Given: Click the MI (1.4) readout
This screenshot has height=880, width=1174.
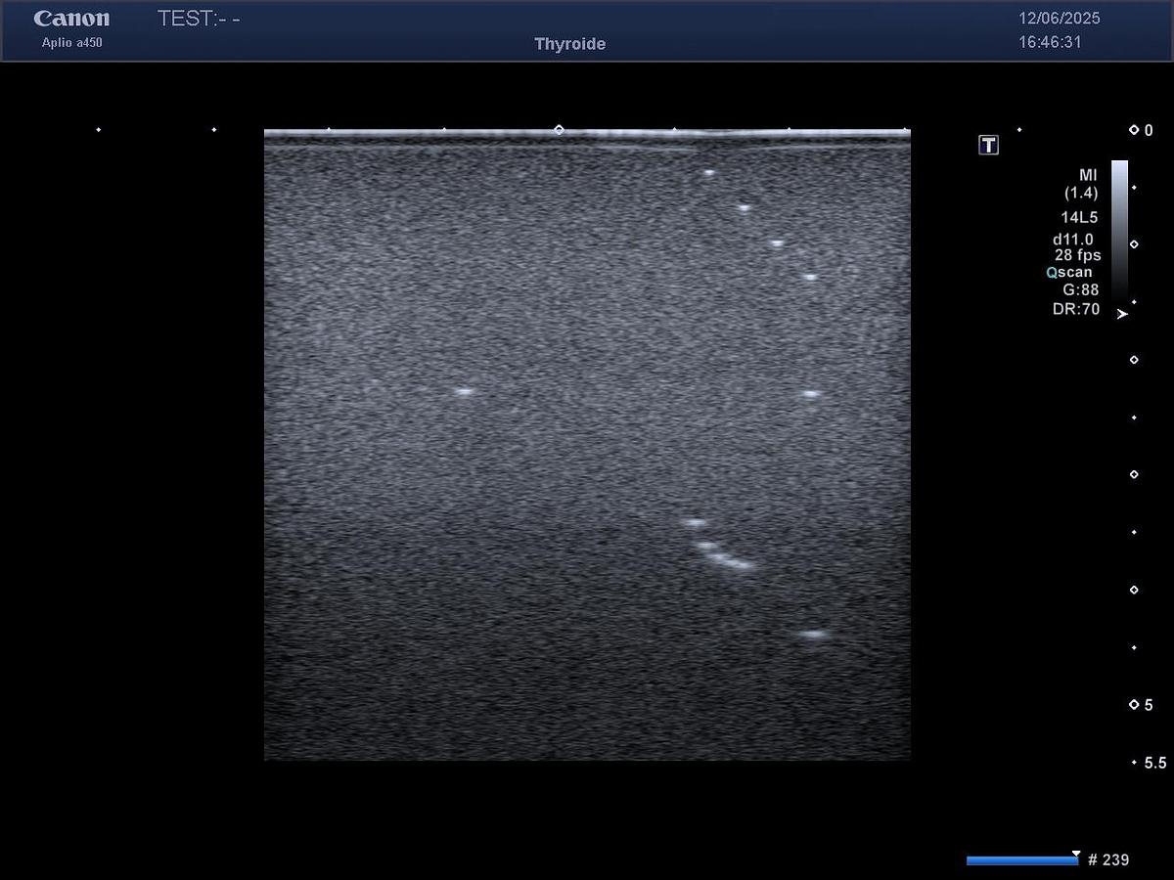Looking at the screenshot, I should 1082,184.
